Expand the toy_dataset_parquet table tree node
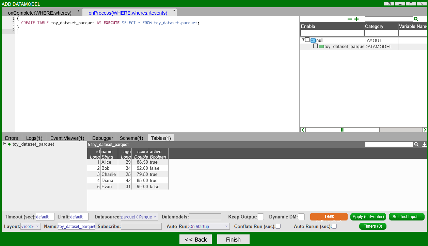Viewport: 428px width, 246px height. coord(5,144)
